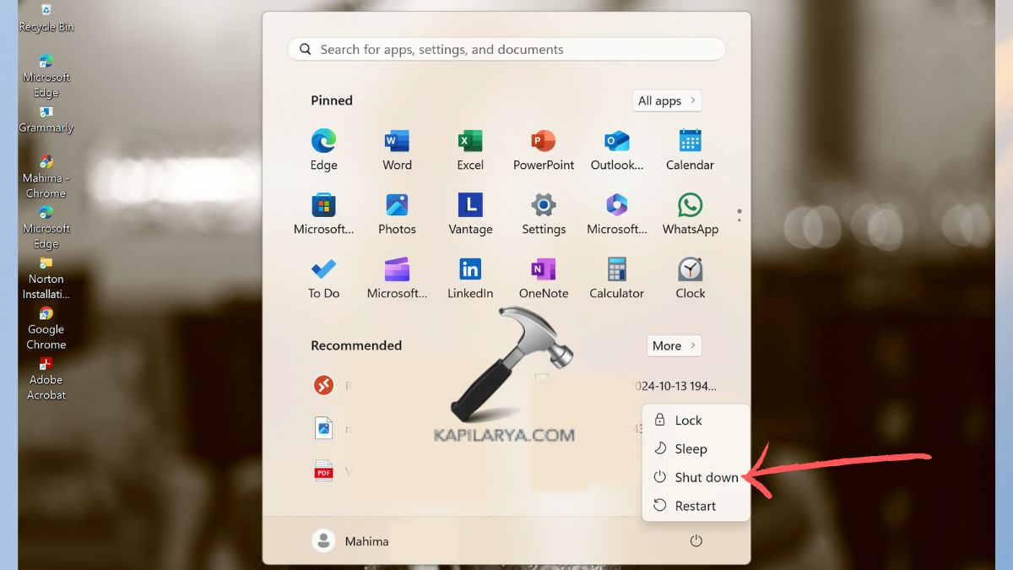This screenshot has height=570, width=1013.
Task: Select the Norton Installation desktop folder
Action: 46,278
